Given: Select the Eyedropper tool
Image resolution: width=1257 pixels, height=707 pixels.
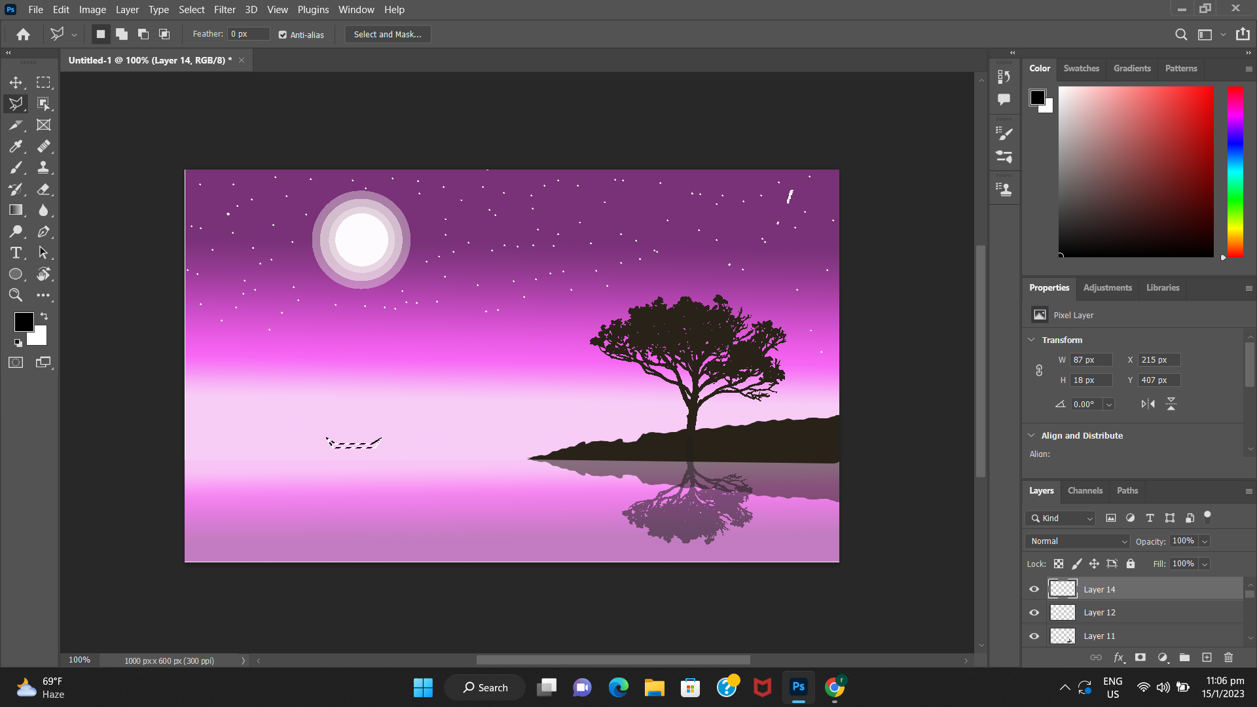Looking at the screenshot, I should [x=16, y=147].
